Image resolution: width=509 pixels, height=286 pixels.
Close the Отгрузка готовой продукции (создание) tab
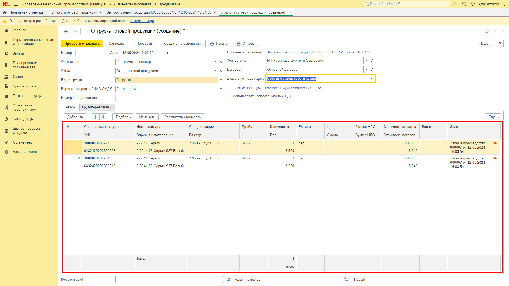tap(291, 12)
